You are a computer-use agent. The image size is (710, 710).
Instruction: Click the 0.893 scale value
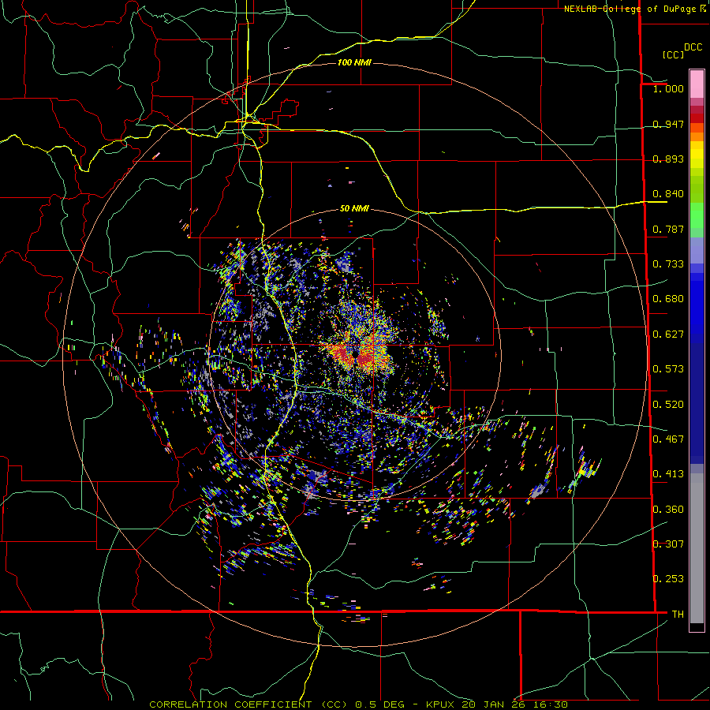[668, 159]
